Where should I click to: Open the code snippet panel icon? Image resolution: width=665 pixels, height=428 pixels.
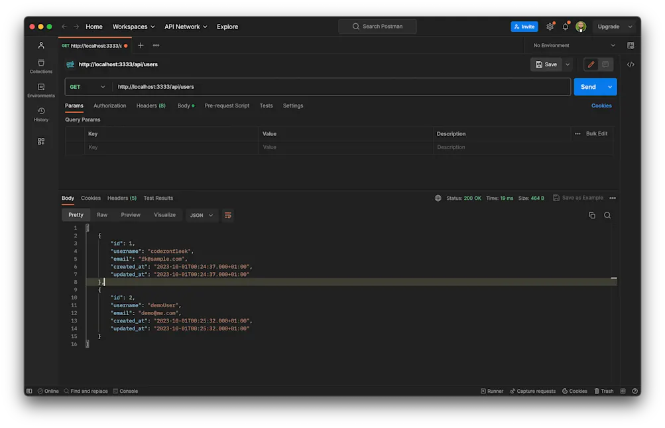pos(631,64)
